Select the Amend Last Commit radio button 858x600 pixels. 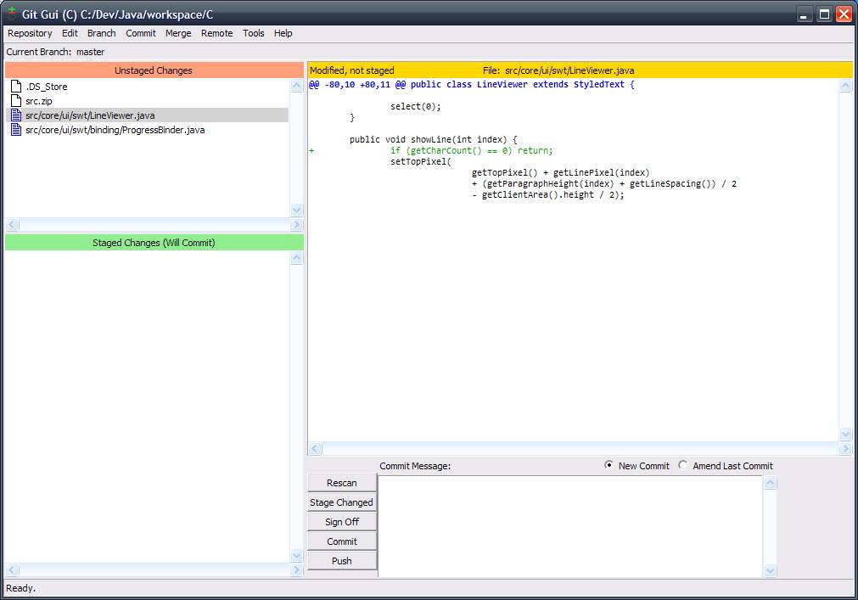point(682,465)
